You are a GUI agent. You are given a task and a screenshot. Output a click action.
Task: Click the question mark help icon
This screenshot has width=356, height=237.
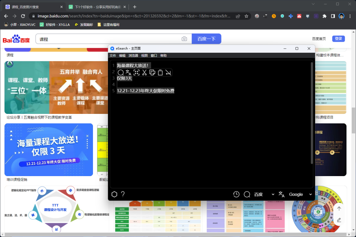click(123, 194)
